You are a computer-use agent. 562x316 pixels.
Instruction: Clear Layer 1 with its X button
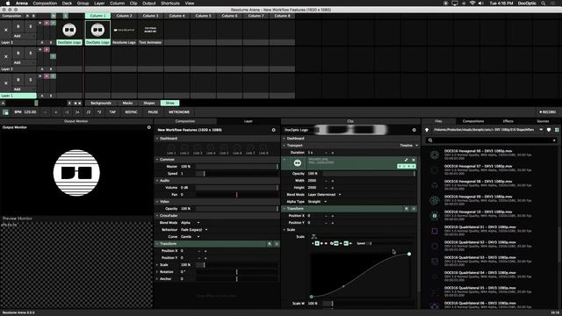(x=6, y=83)
